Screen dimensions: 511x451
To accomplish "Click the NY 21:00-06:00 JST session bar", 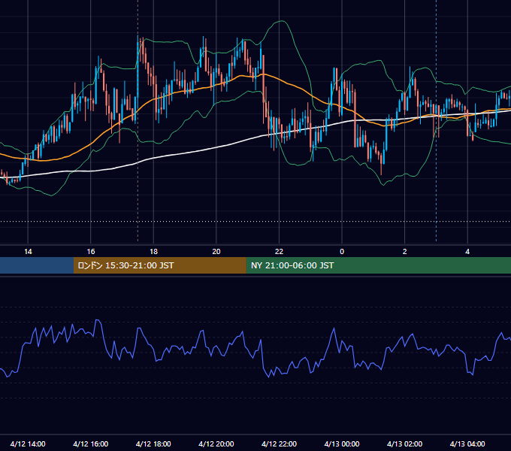I will point(378,265).
